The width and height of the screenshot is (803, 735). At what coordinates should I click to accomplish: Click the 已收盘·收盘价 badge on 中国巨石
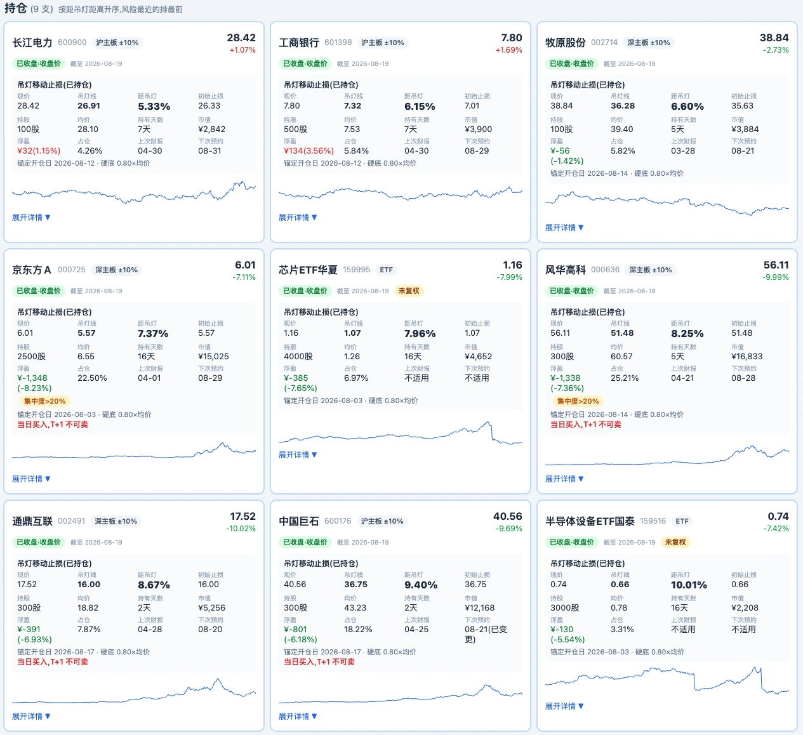click(305, 542)
